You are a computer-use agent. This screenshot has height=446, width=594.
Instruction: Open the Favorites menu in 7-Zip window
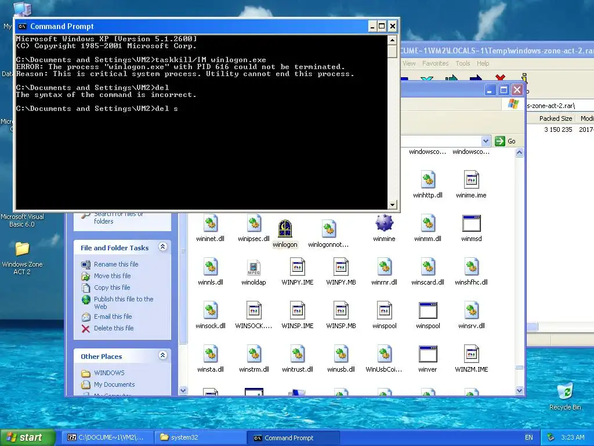[x=435, y=63]
